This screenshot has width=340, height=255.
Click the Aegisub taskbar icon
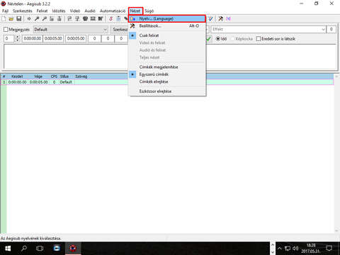click(73, 249)
